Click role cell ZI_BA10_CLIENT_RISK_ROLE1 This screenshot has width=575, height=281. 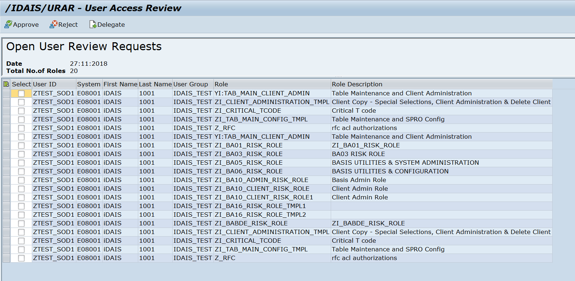272,197
